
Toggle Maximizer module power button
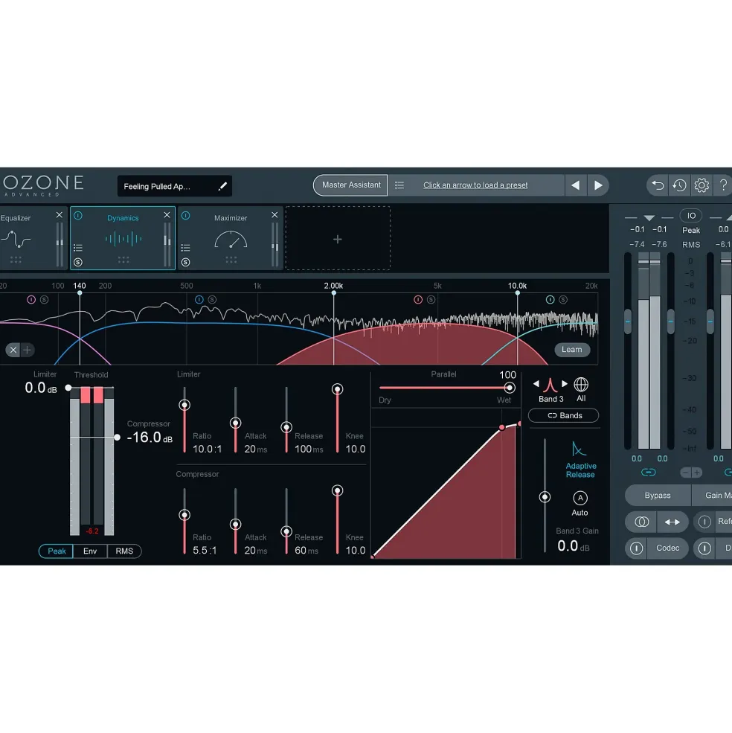[x=185, y=216]
